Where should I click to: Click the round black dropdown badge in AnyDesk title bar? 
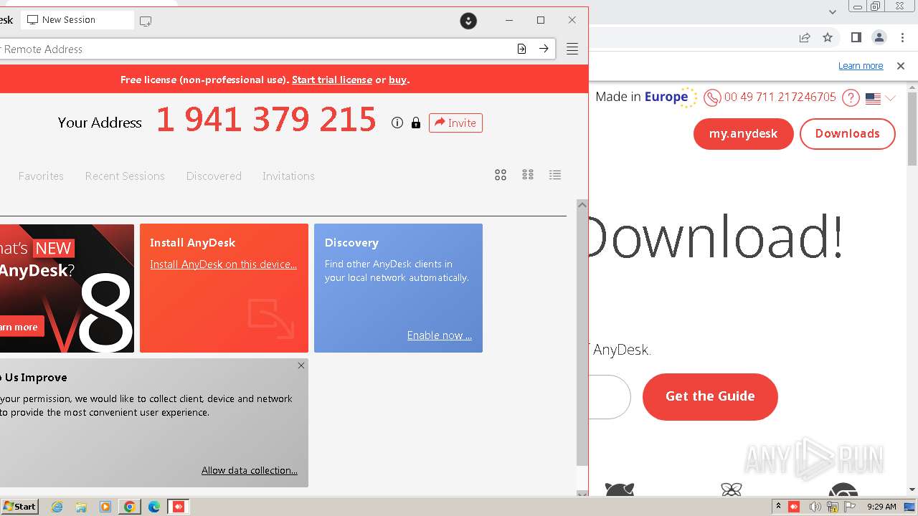[468, 21]
